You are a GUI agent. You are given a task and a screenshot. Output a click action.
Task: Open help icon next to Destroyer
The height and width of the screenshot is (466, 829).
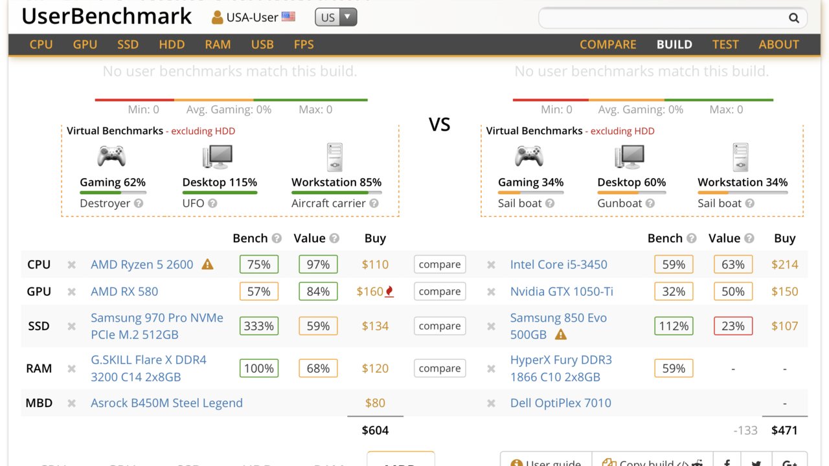139,203
